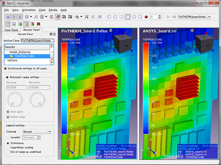221x165 pixels.
Task: Open the axes tool dropdown arrow
Action: pyautogui.click(x=81, y=17)
